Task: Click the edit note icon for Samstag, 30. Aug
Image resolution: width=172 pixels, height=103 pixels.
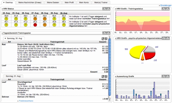Action: tap(103, 39)
